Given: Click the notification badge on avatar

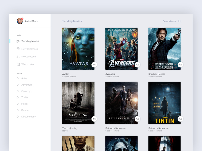Looking at the screenshot, I should click(22, 19).
